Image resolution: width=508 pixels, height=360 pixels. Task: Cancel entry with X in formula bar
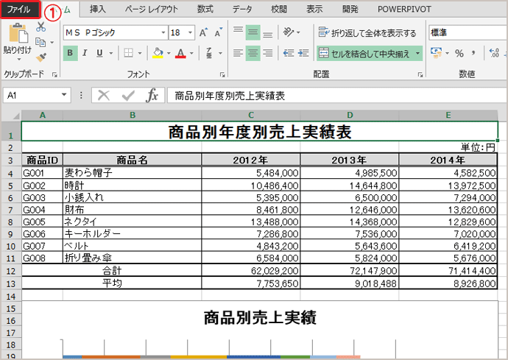pos(104,96)
